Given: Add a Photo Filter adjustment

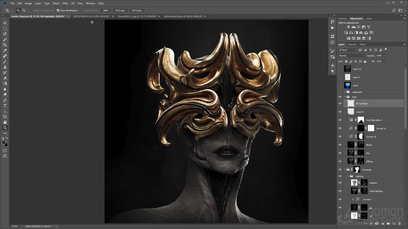Looking at the screenshot, I should coord(361,33).
